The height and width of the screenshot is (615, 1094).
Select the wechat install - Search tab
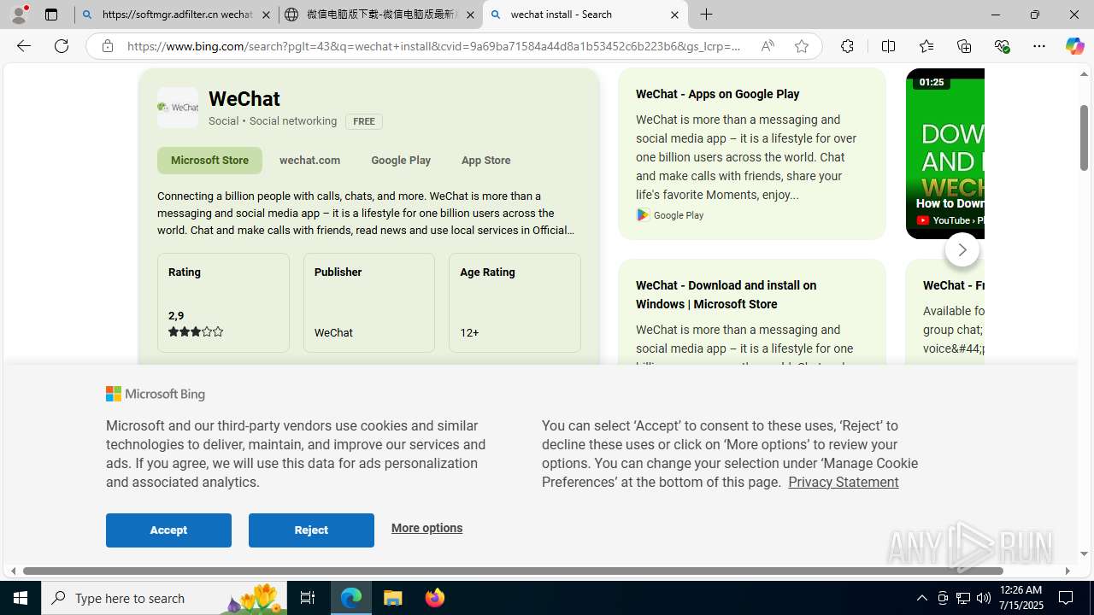click(585, 15)
